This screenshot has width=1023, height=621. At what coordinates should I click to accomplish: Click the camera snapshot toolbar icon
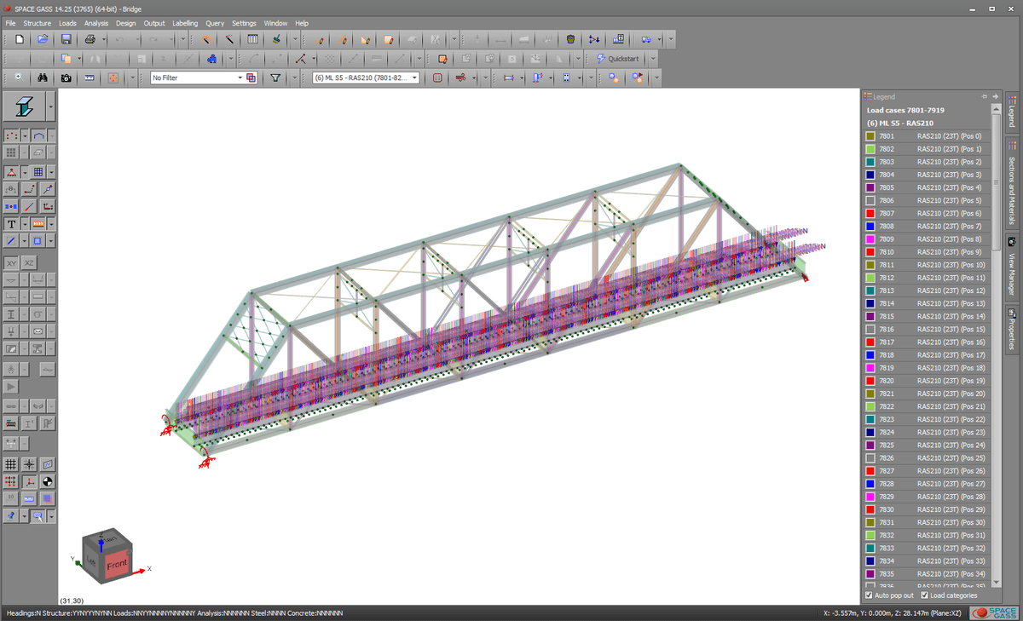point(66,78)
